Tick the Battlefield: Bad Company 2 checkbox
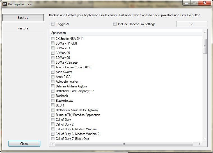The width and height of the screenshot is (213, 153). tap(52, 91)
